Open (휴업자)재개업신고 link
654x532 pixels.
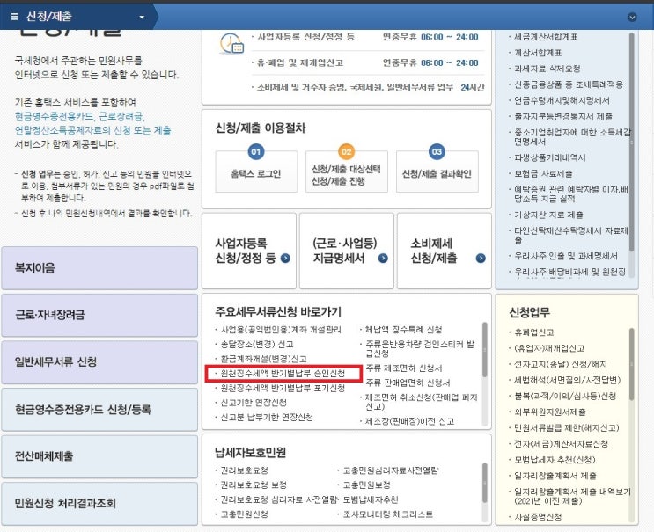[549, 348]
